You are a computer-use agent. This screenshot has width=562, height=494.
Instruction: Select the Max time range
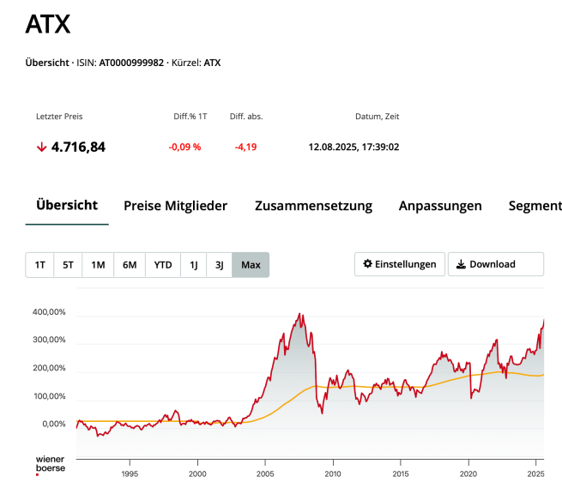pos(251,265)
